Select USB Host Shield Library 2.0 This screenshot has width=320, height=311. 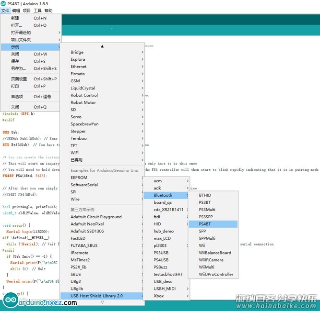pyautogui.click(x=102, y=296)
